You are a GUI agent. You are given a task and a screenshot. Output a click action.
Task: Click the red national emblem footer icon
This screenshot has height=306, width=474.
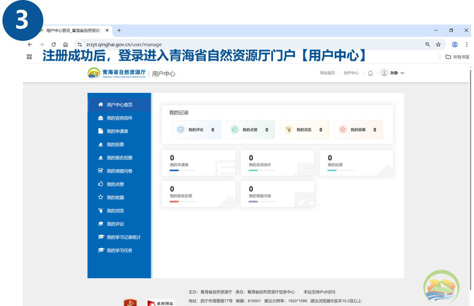click(x=130, y=303)
